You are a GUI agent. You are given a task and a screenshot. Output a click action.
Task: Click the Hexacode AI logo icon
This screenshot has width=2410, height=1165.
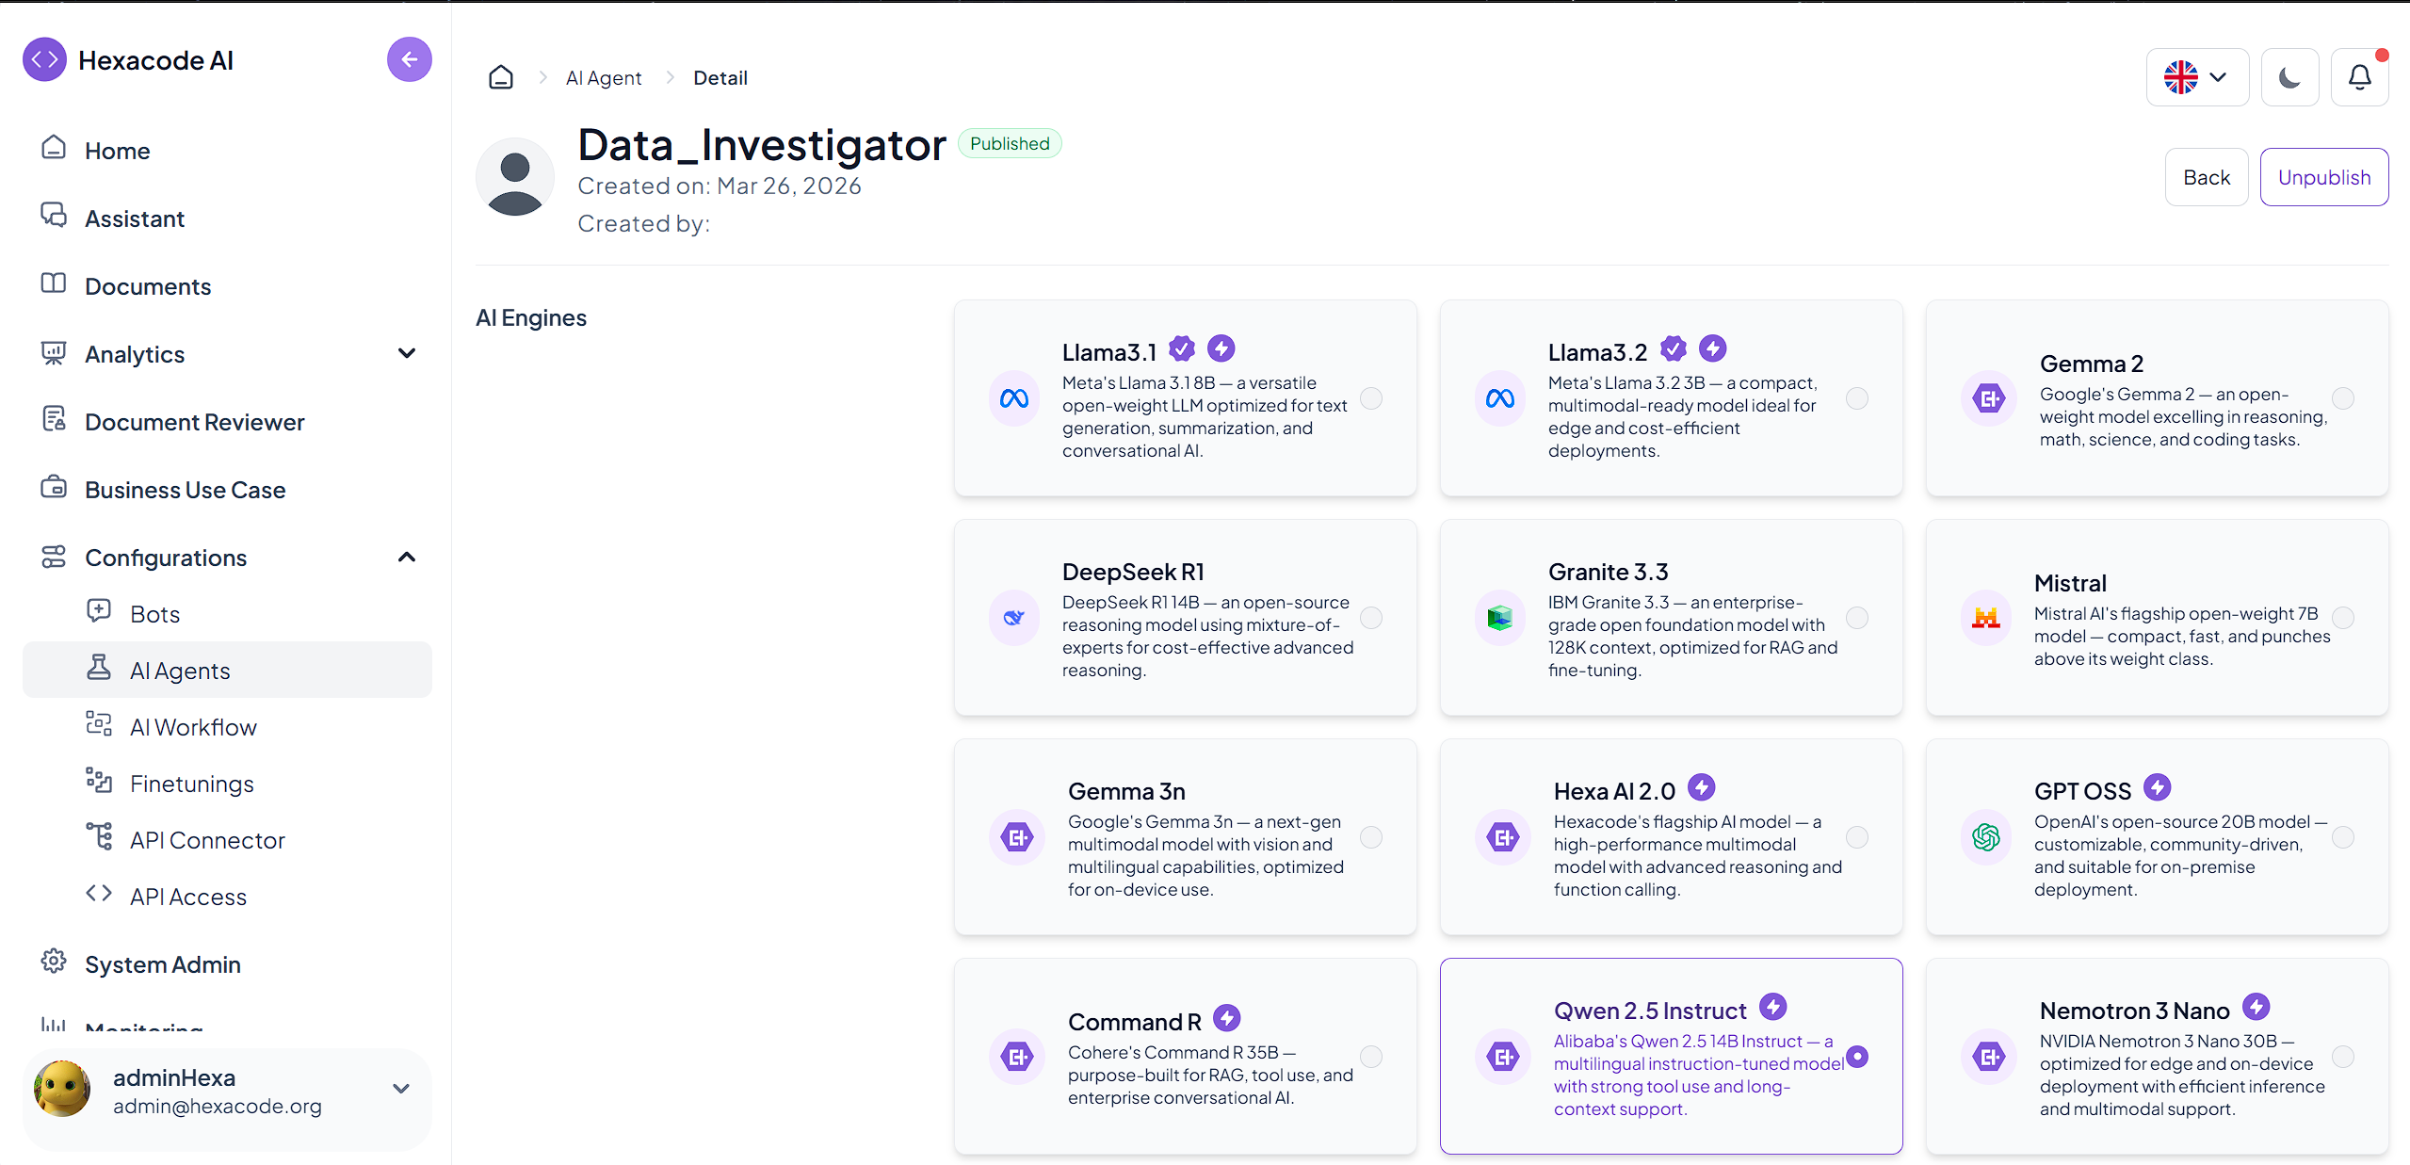pyautogui.click(x=44, y=60)
